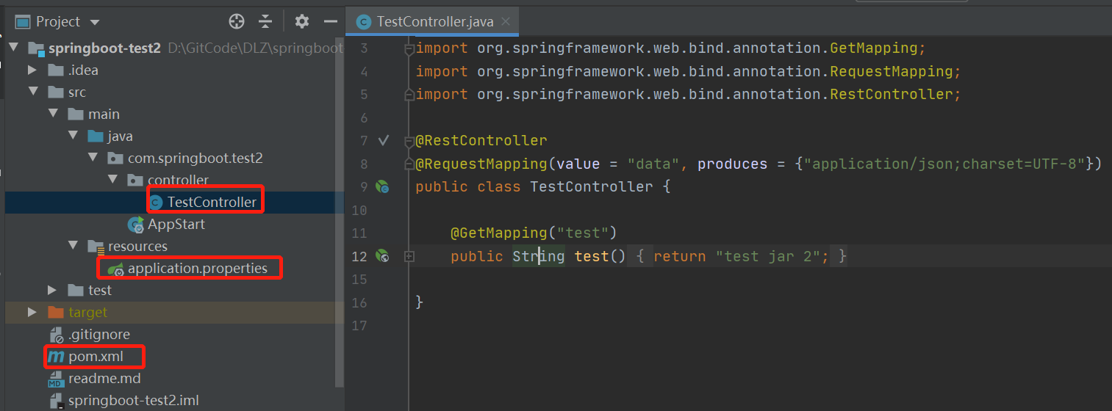Click the class gutter icon beside TestController declaration
Viewport: 1112px width, 411px height.
coord(382,187)
